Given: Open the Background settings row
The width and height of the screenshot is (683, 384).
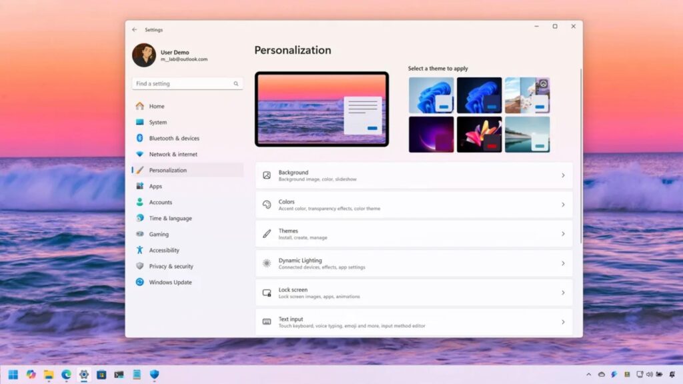Looking at the screenshot, I should click(414, 175).
